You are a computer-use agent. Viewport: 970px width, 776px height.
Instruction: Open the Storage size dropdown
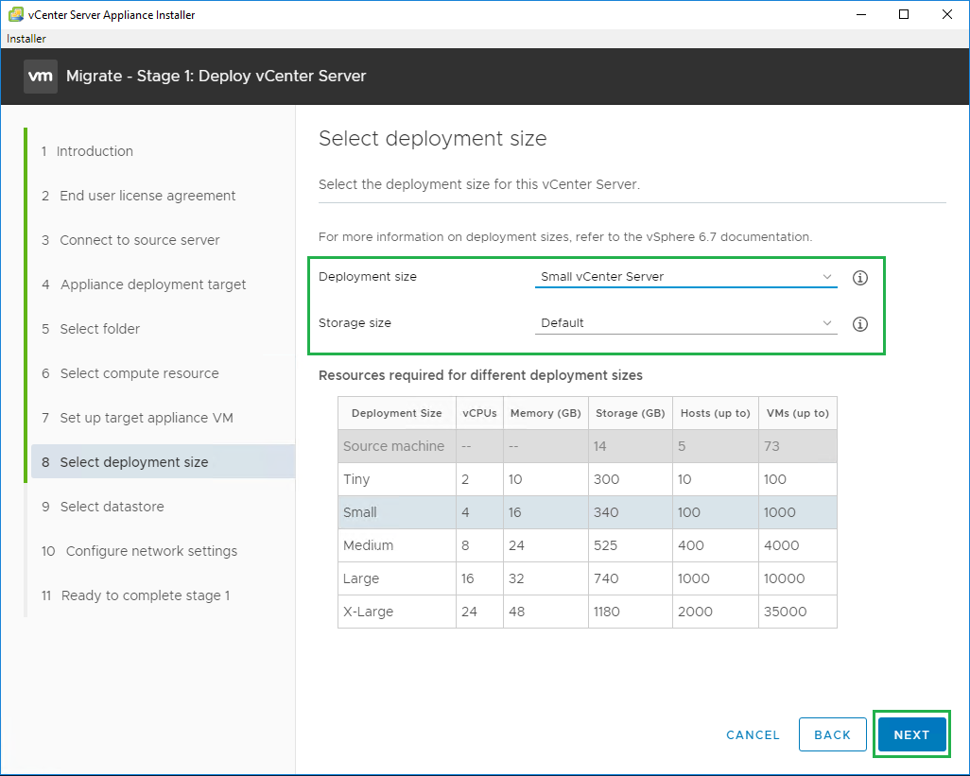pyautogui.click(x=685, y=323)
